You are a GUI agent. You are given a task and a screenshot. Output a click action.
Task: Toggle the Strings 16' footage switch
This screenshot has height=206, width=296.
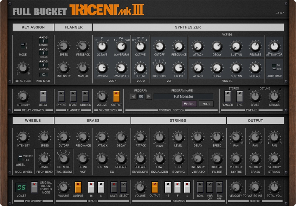pyautogui.click(x=168, y=187)
